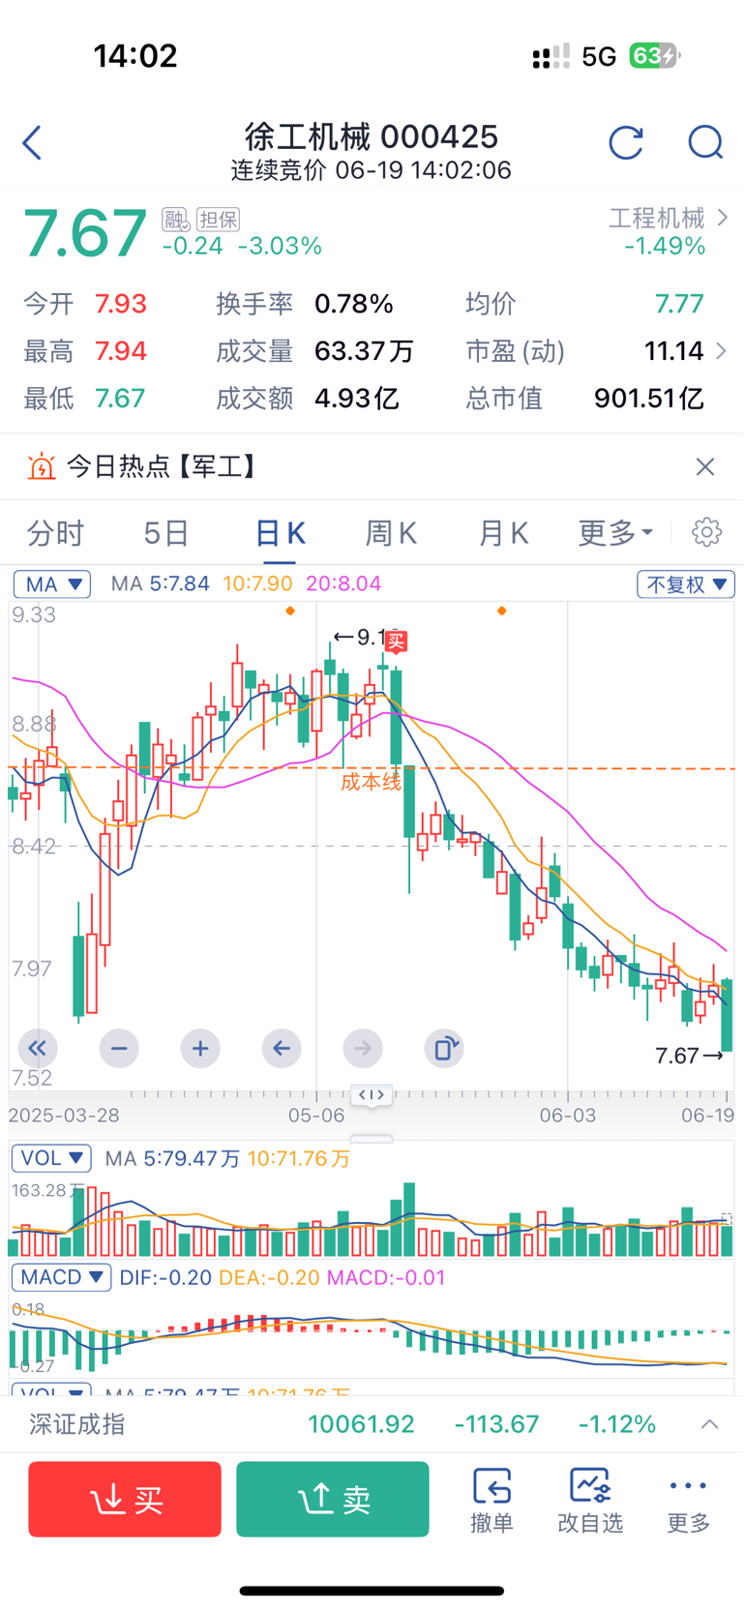The width and height of the screenshot is (744, 1611).
Task: Tap the panel resize handle below chart
Action: click(x=372, y=1139)
